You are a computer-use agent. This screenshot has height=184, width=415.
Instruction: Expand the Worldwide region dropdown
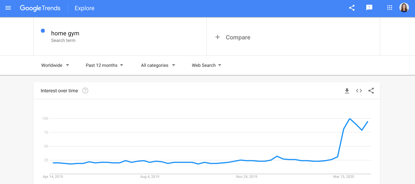click(x=55, y=65)
